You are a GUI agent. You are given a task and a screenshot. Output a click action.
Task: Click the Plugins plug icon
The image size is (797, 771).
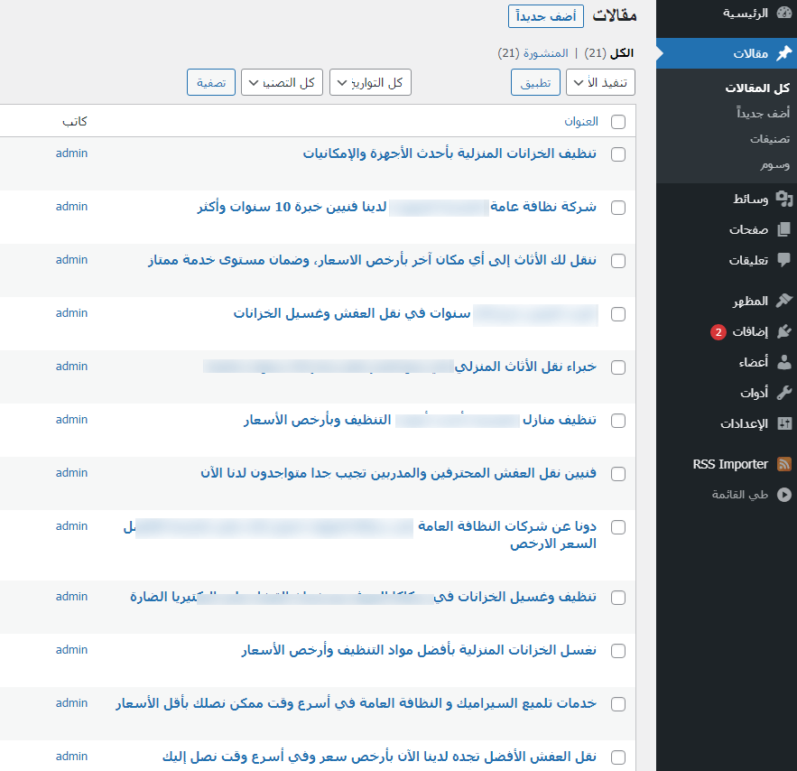click(783, 331)
